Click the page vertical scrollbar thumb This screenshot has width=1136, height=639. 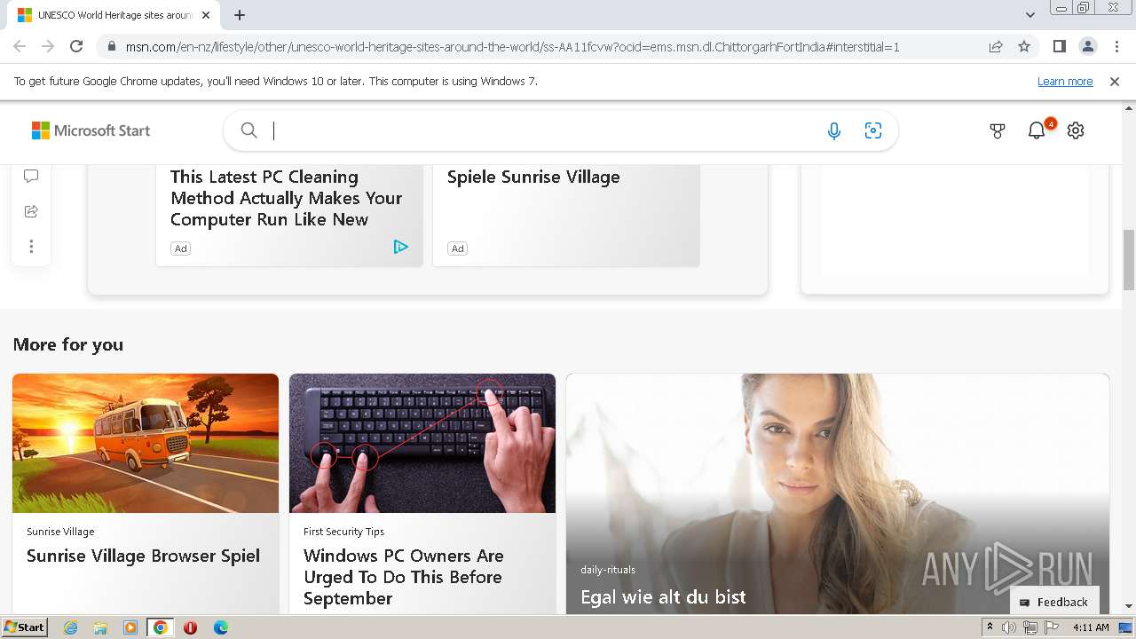tap(1129, 259)
